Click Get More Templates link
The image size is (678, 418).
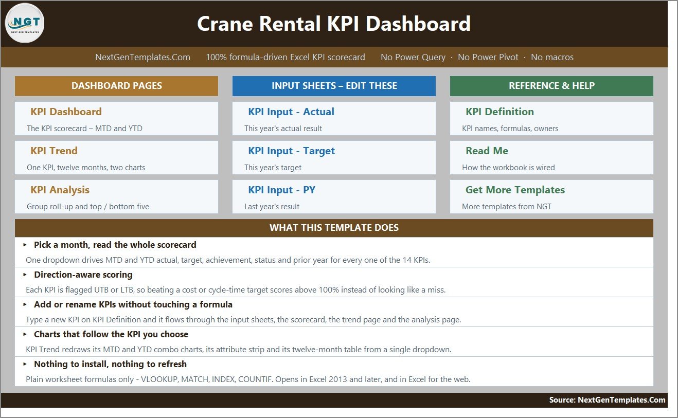point(515,190)
